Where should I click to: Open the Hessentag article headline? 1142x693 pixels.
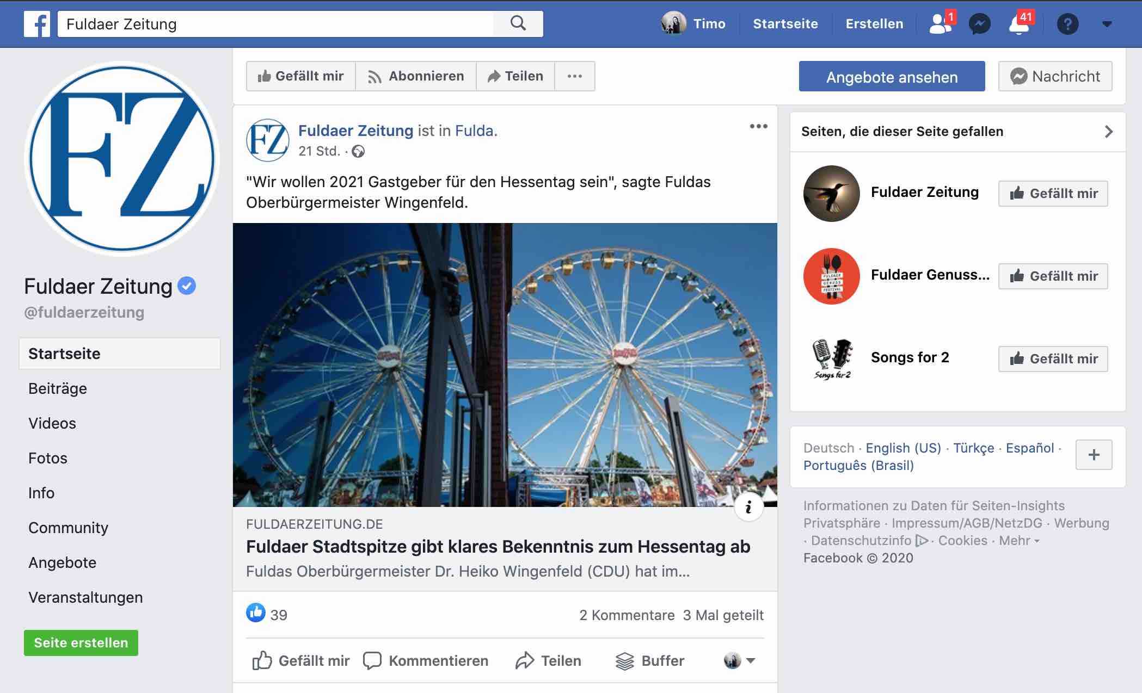pyautogui.click(x=498, y=547)
